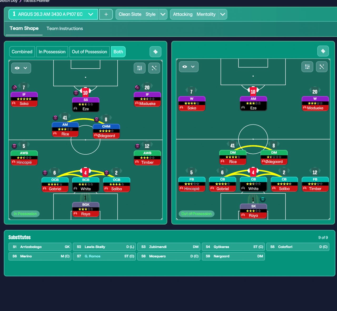This screenshot has width=337, height=311.
Task: Select substitute S8 Mosquera
Action: click(x=169, y=256)
